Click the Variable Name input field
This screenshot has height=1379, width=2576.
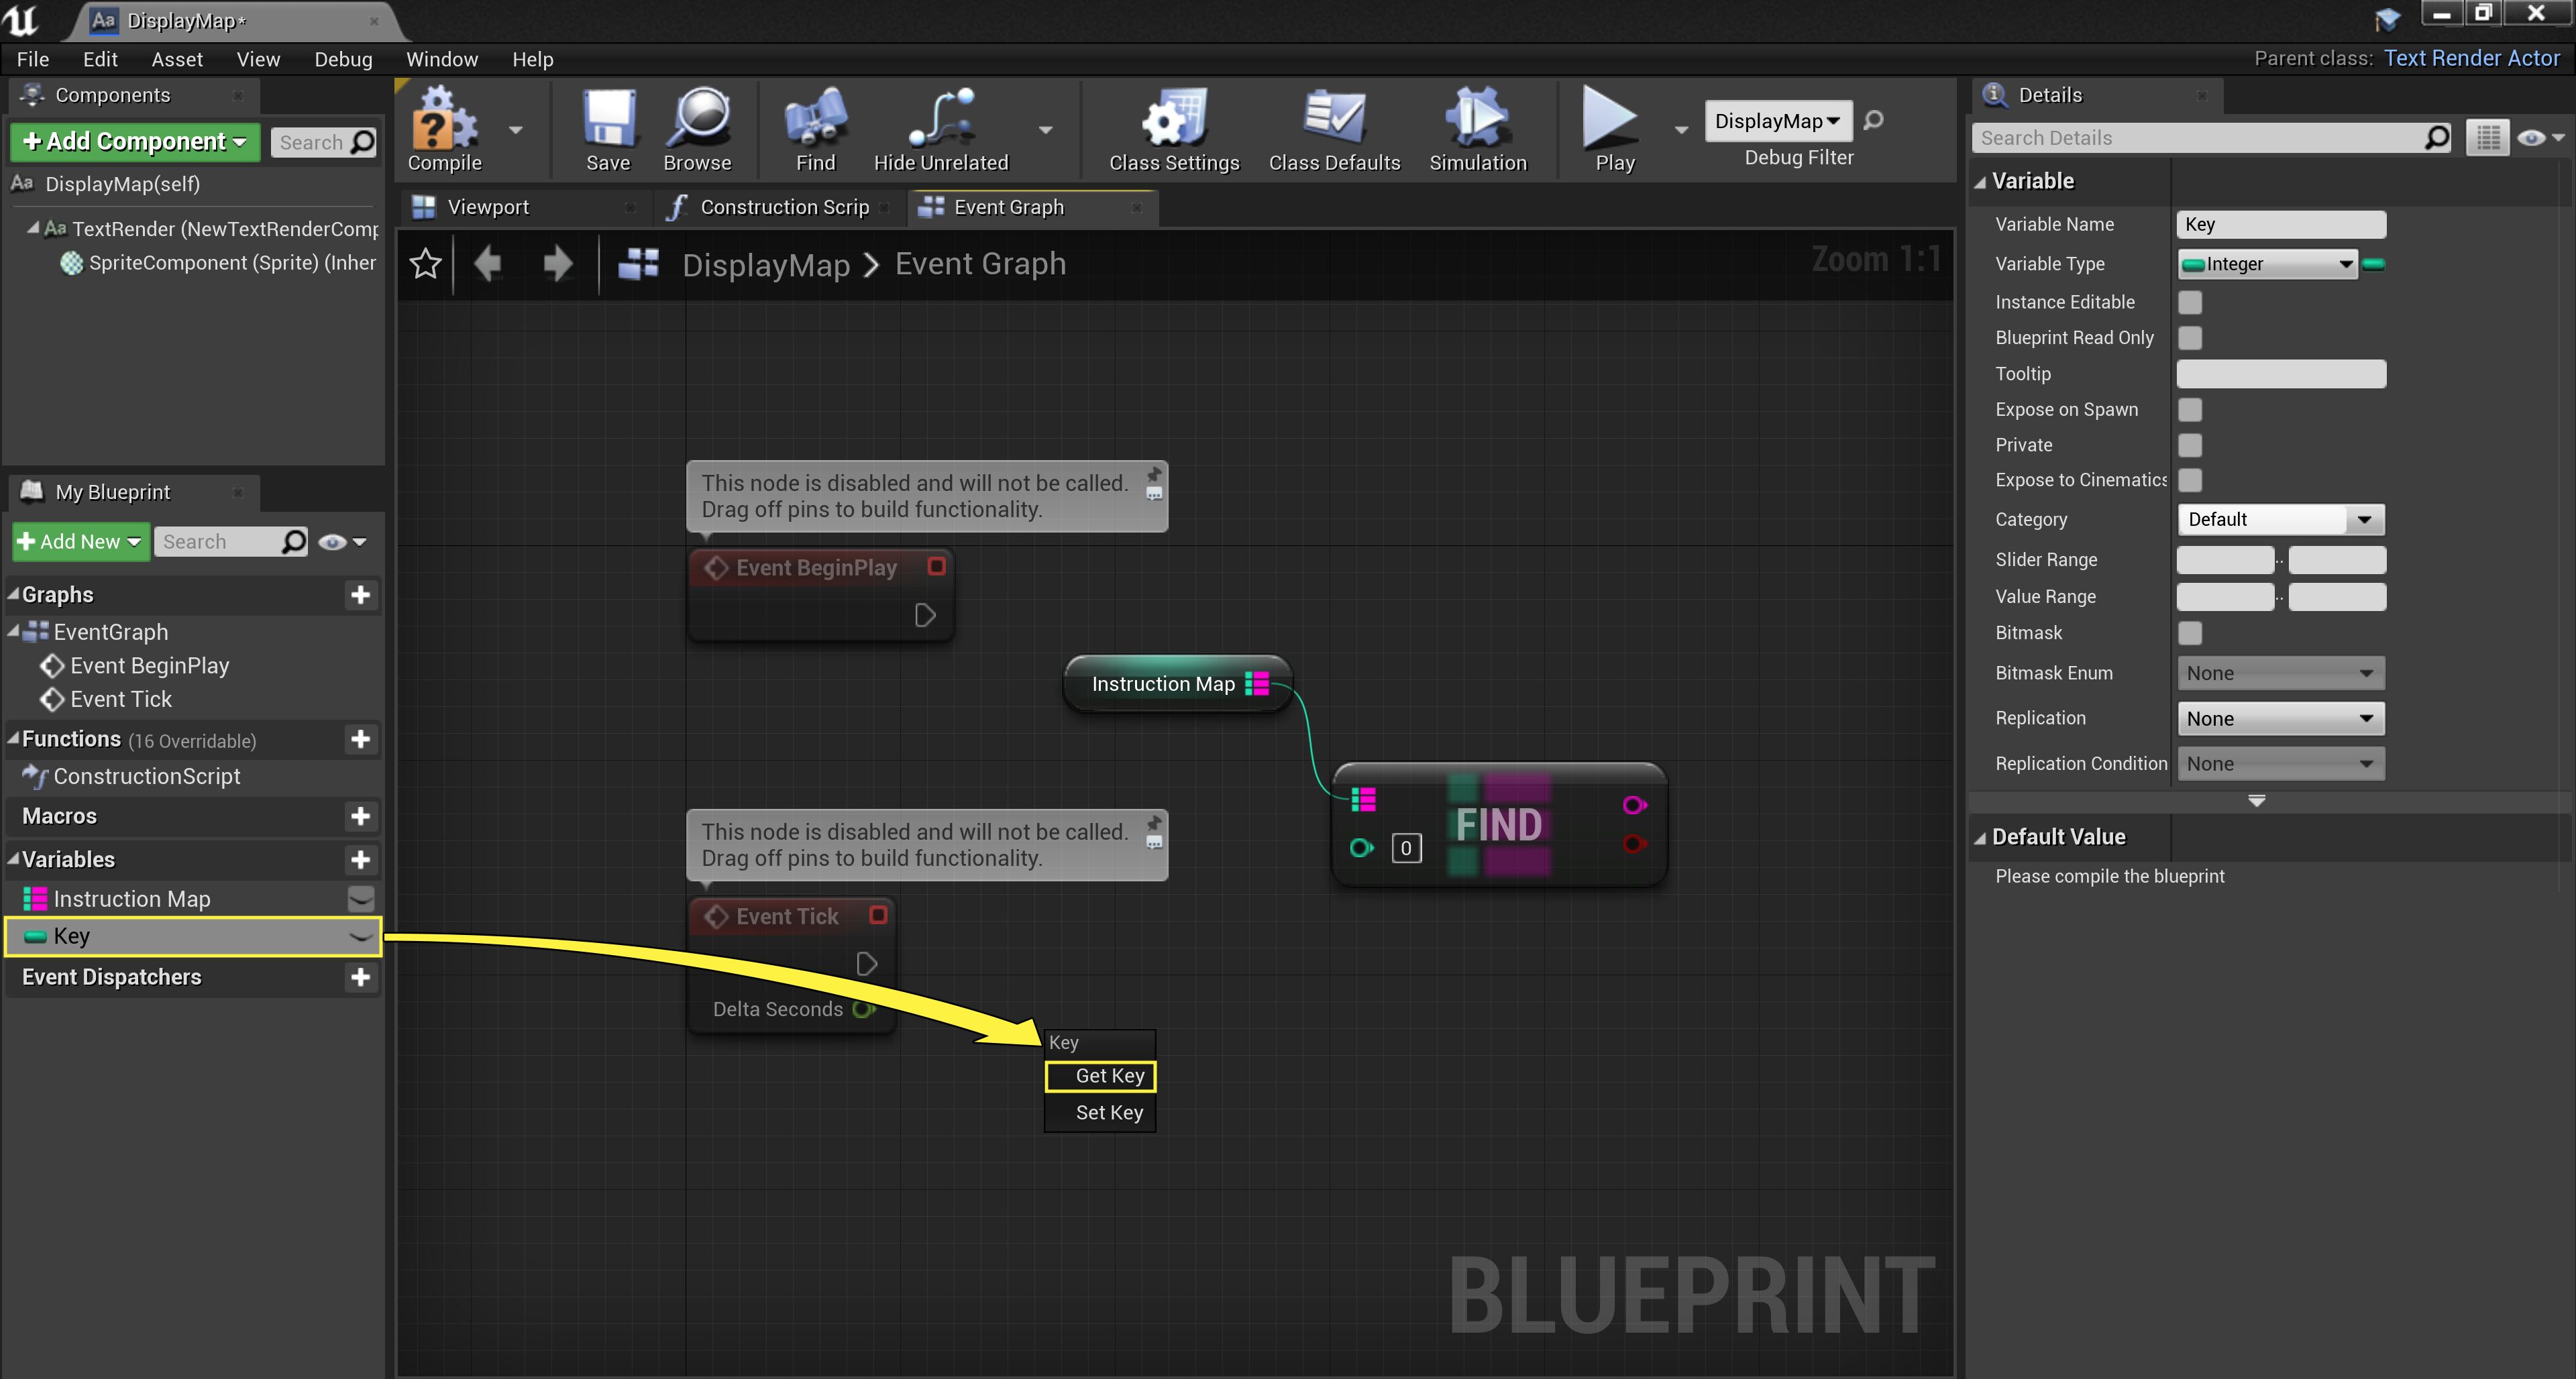point(2280,224)
